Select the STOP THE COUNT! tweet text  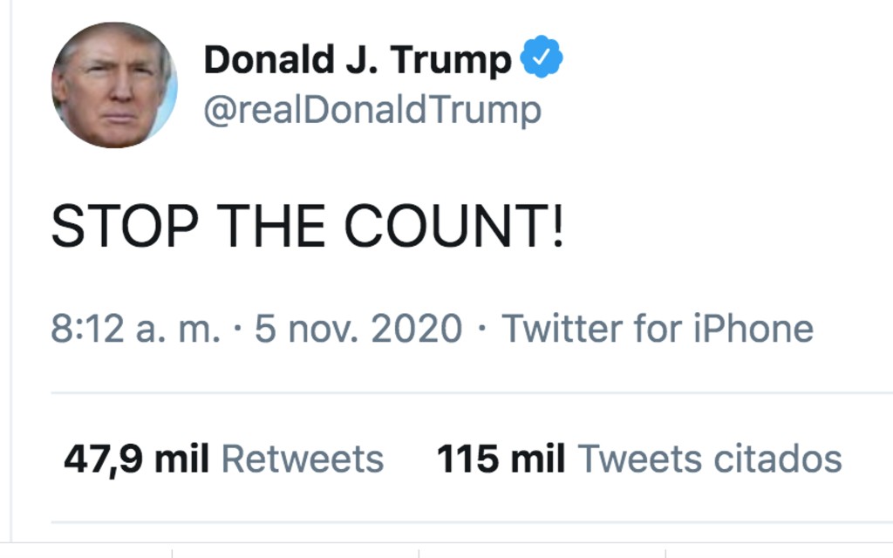(307, 228)
